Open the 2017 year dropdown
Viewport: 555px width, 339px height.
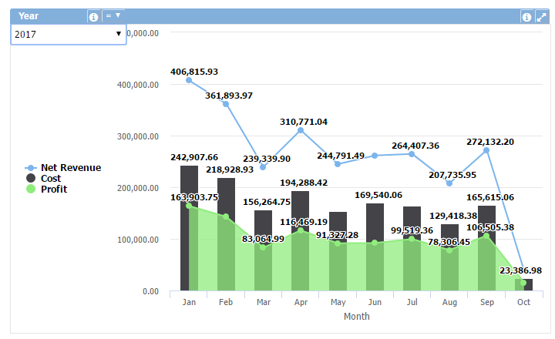click(68, 34)
